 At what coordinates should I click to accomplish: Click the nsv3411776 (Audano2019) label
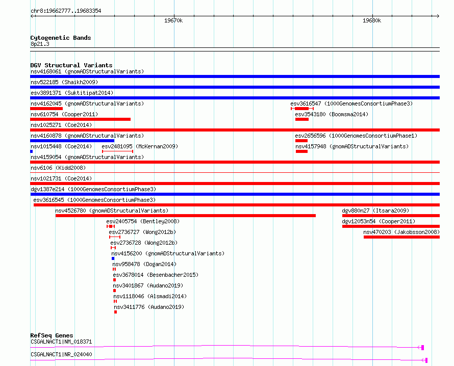(149, 307)
